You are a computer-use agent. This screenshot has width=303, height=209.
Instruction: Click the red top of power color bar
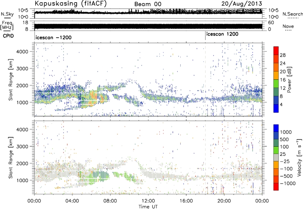276,51
